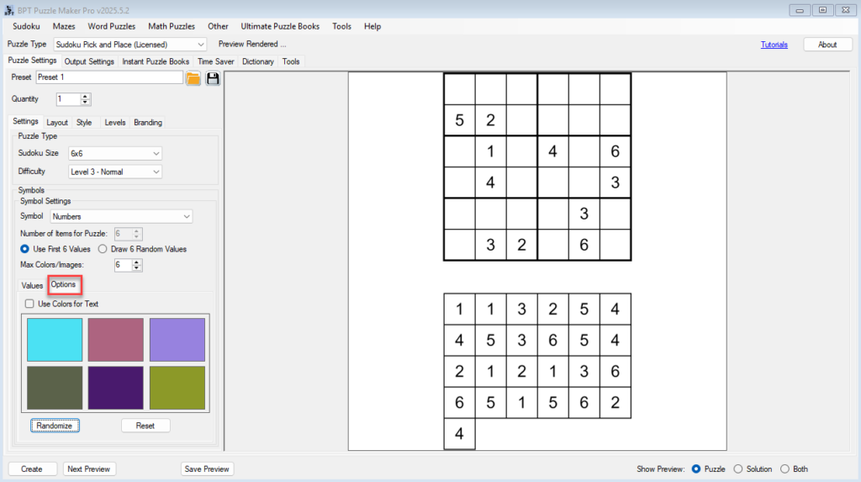Switch to the Settings sub-tab

pyautogui.click(x=25, y=121)
